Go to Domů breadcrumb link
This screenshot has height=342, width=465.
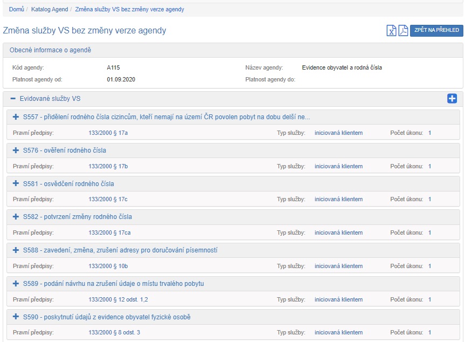click(x=16, y=10)
